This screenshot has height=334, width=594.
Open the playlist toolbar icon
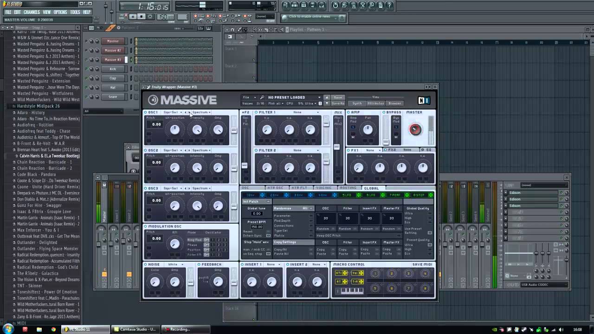click(x=285, y=6)
